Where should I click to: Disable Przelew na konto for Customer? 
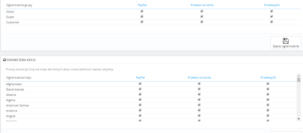coord(202,22)
